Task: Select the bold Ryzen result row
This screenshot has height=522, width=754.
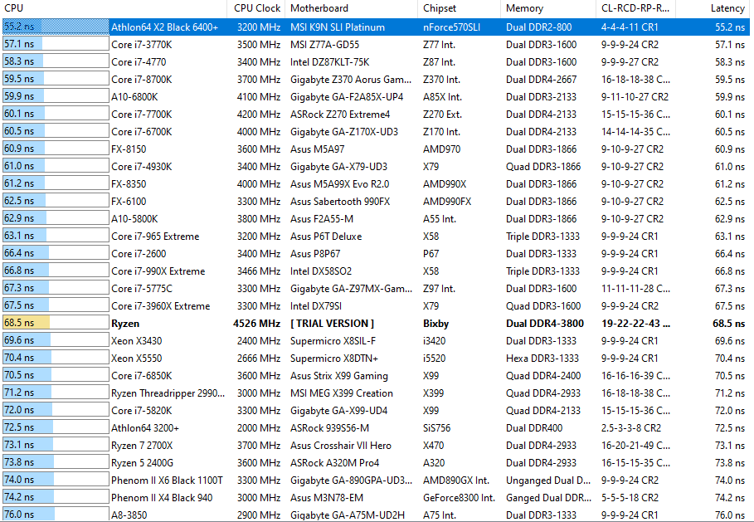Action: coord(376,324)
